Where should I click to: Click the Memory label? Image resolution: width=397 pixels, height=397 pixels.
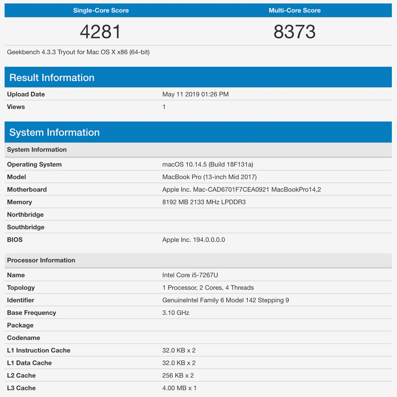[19, 202]
